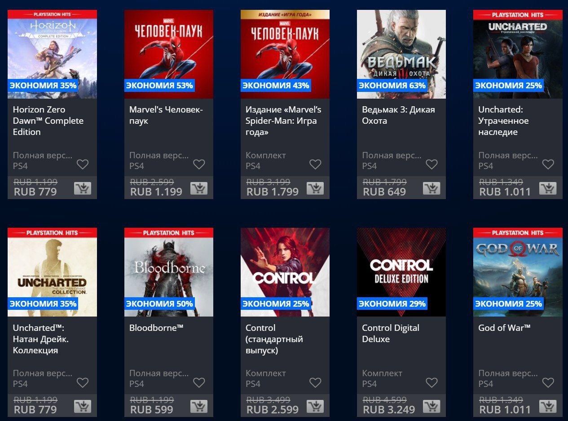
Task: Open the God of War cover image
Action: pos(518,272)
